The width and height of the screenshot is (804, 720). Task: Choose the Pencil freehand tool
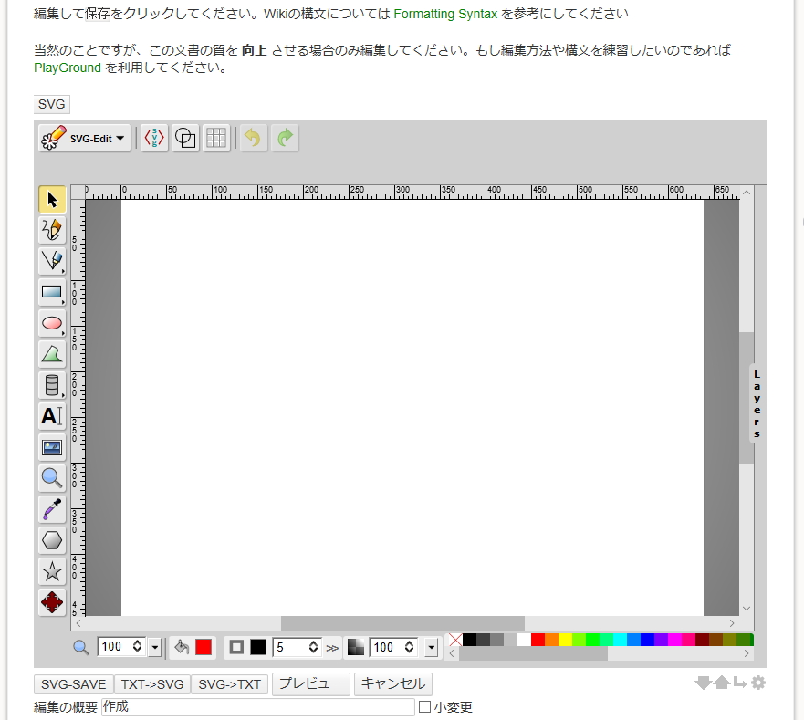pyautogui.click(x=52, y=230)
